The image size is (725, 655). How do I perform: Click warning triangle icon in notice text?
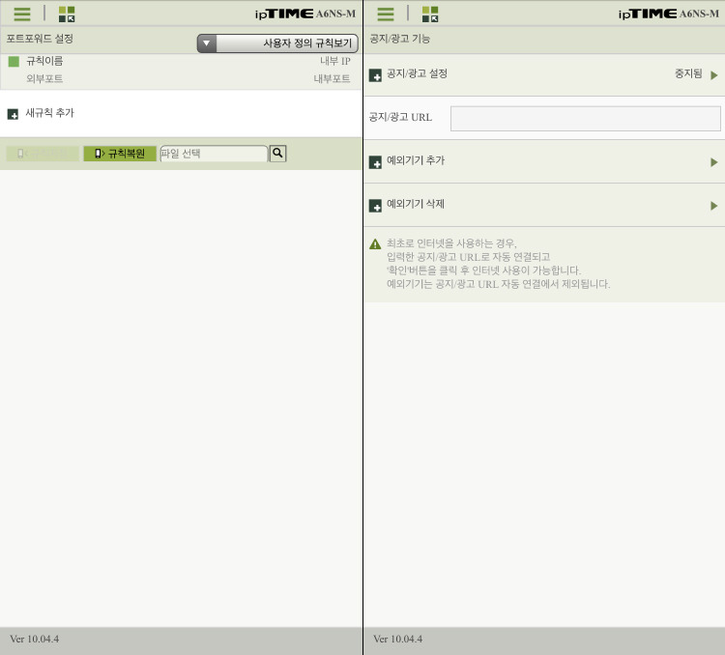[375, 244]
